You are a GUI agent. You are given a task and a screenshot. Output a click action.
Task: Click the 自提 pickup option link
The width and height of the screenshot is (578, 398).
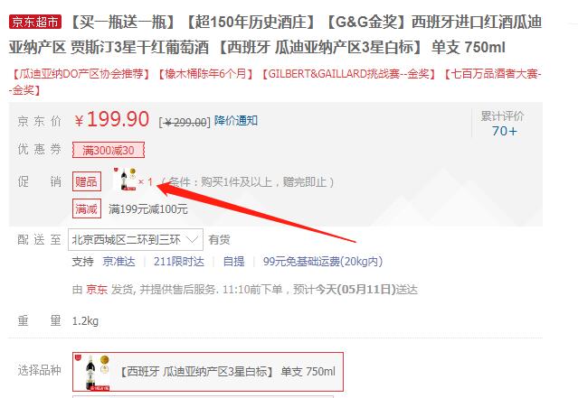[x=233, y=262]
